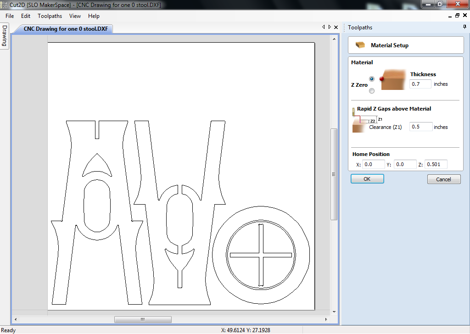Select top-surface Z Zero radio button
The height and width of the screenshot is (334, 470).
pyautogui.click(x=372, y=79)
